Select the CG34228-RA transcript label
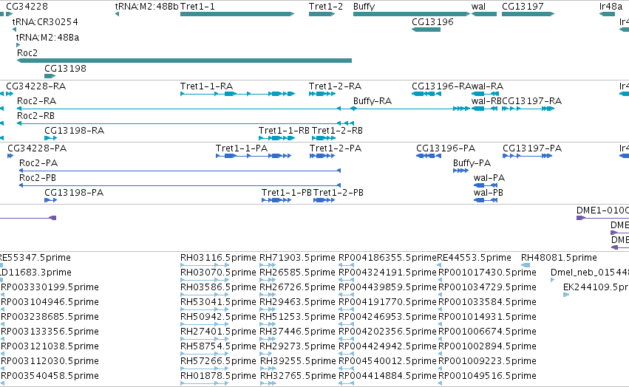The height and width of the screenshot is (387, 629). pos(35,86)
